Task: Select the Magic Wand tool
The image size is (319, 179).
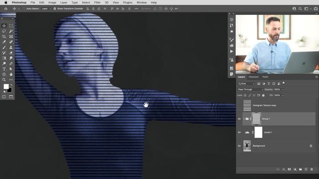Action: tap(11, 31)
